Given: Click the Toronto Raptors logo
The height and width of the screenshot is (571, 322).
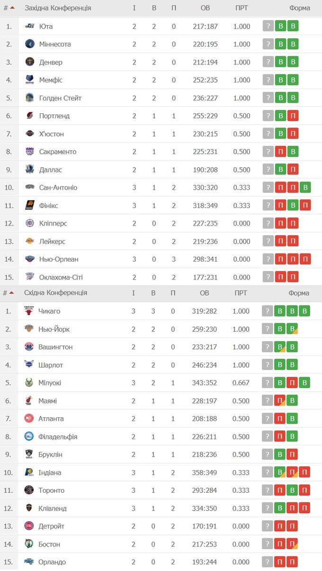Looking at the screenshot, I should click(29, 490).
